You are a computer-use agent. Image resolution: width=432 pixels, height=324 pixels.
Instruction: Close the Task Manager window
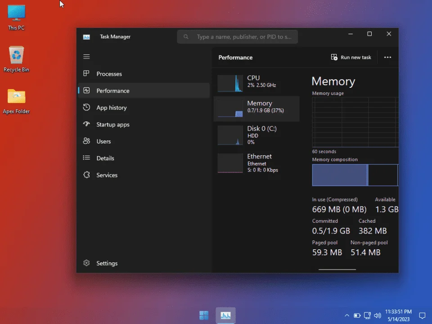click(389, 34)
